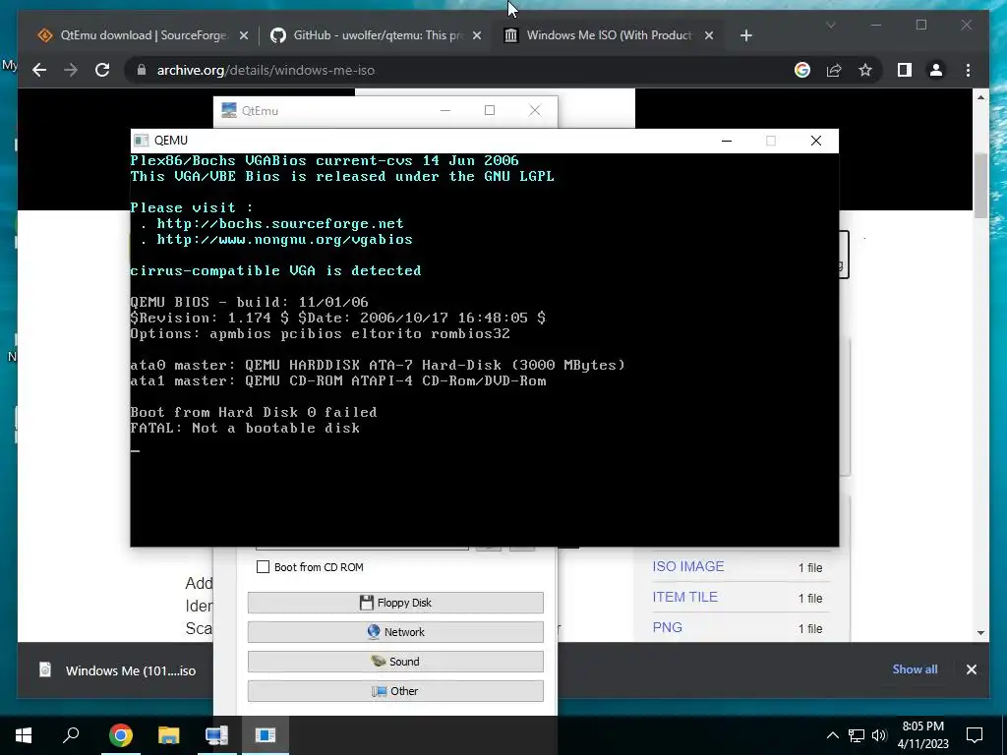Image resolution: width=1007 pixels, height=755 pixels.
Task: Switch to QEMU taskbar icon
Action: click(x=266, y=735)
